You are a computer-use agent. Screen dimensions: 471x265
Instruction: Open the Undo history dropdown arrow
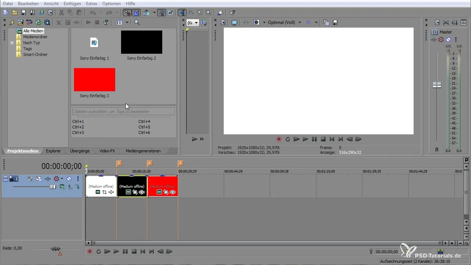pyautogui.click(x=101, y=13)
